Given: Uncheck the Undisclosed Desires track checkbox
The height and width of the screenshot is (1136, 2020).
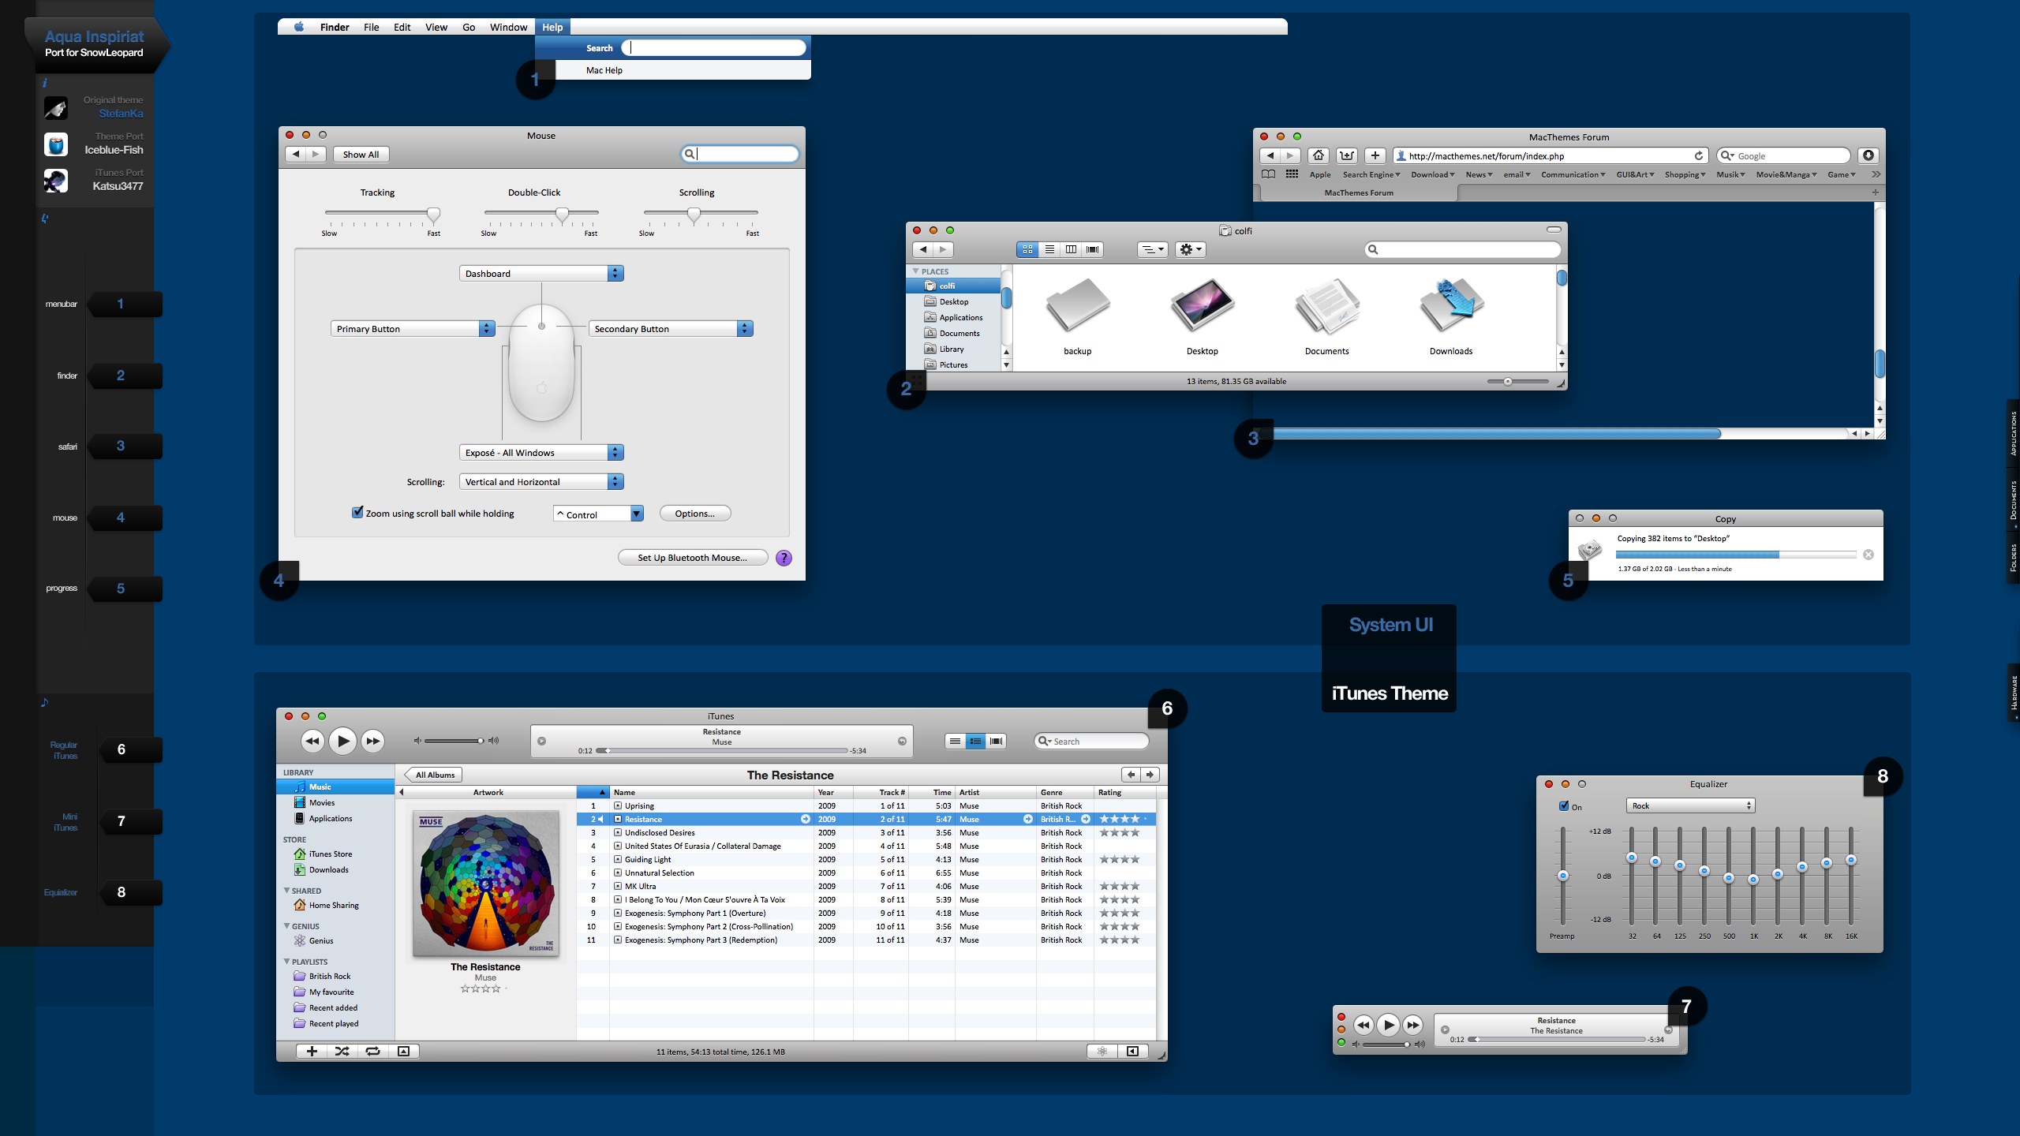Looking at the screenshot, I should click(618, 832).
